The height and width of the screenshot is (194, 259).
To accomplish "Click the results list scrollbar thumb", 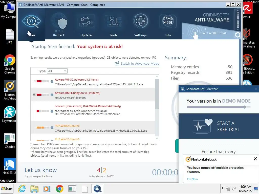I will point(157,94).
